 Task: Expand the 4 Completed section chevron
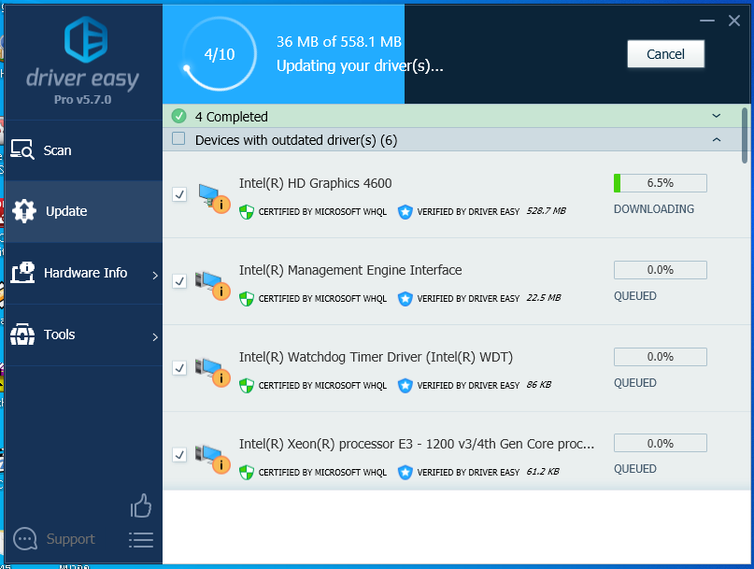pyautogui.click(x=716, y=116)
